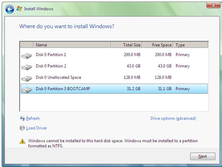Image resolution: width=222 pixels, height=167 pixels.
Task: Sort by the Type column header
Action: point(191,45)
